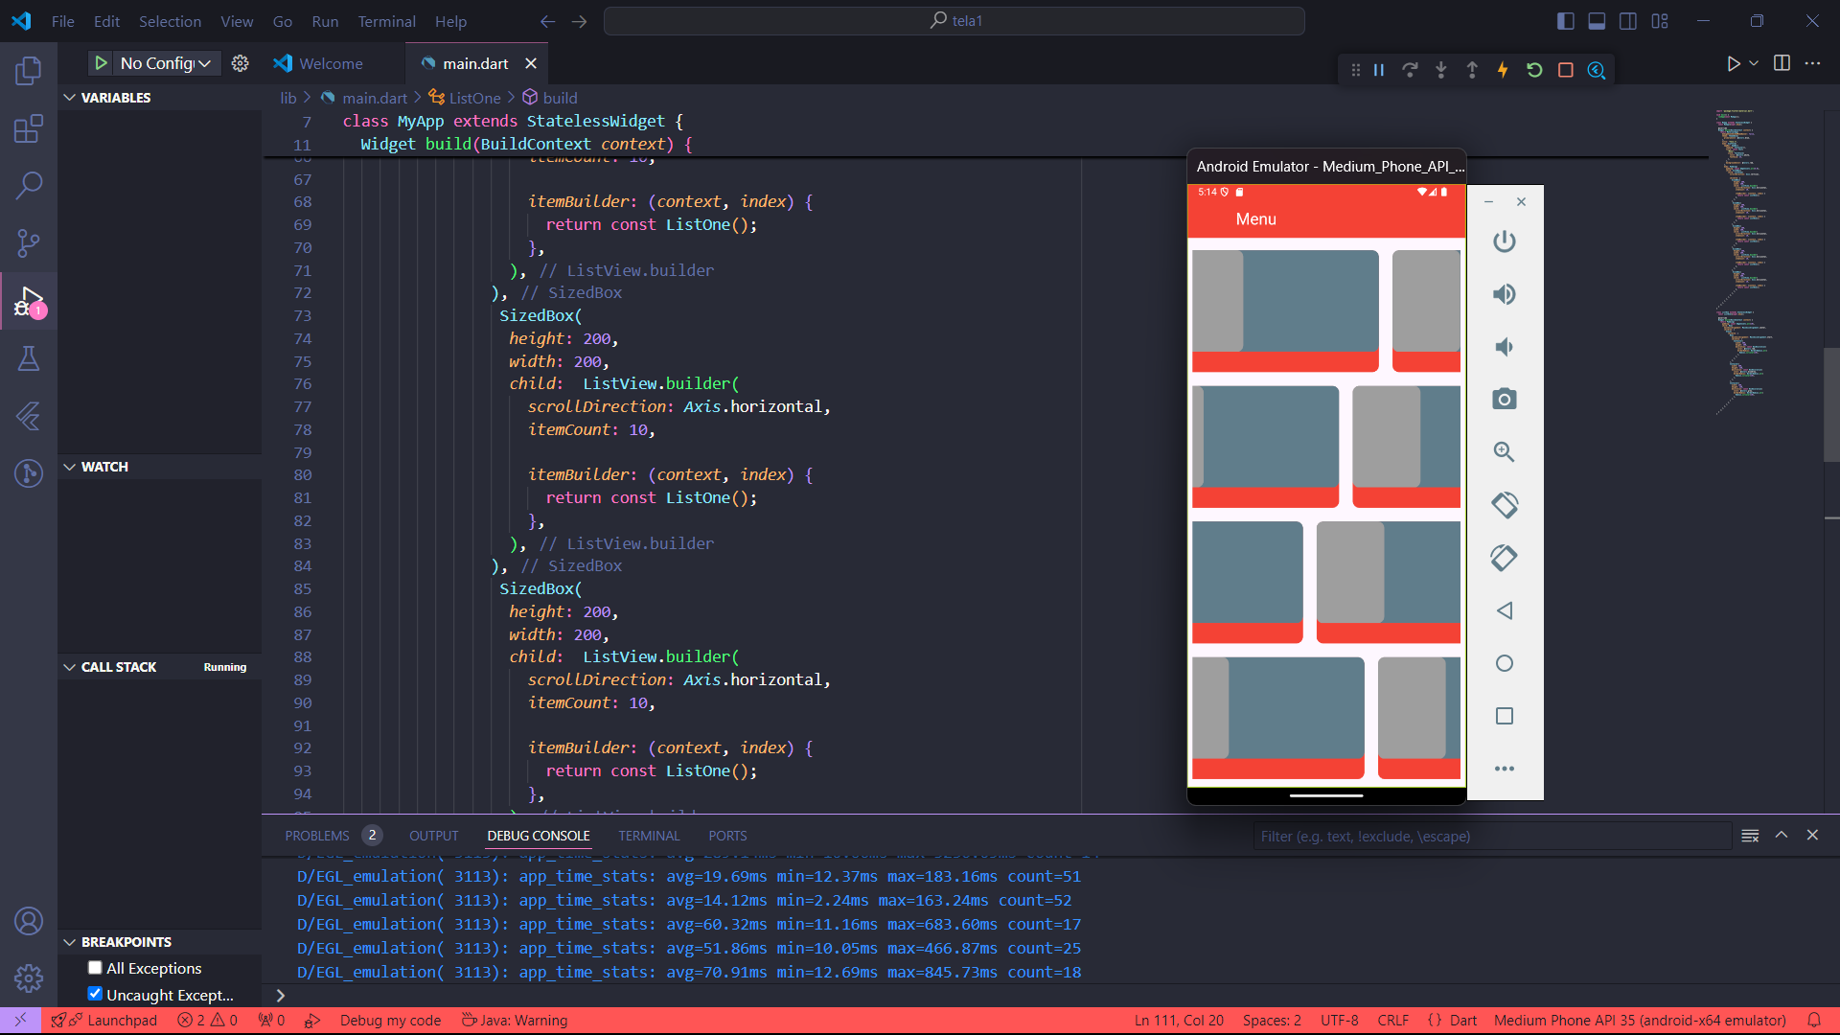Screen dimensions: 1840x1035
Task: Tap emulator Back triangle button
Action: (1505, 610)
